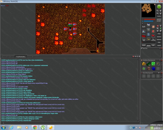Open the Skills panel
This screenshot has width=163, height=130.
[144, 45]
